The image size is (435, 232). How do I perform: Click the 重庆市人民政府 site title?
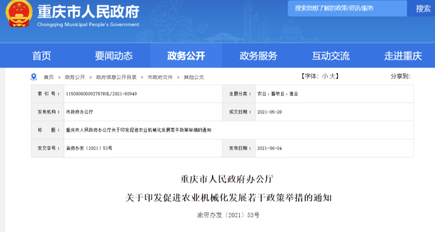point(88,12)
